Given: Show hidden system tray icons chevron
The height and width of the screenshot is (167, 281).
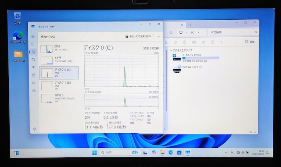Looking at the screenshot, I should pos(226,153).
